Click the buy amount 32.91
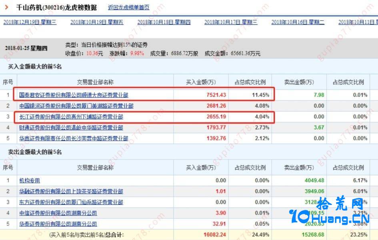The height and width of the screenshot is (240, 378). click(x=219, y=224)
